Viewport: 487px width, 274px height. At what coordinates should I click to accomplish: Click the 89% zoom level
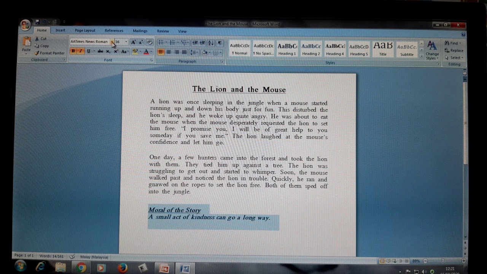416,261
